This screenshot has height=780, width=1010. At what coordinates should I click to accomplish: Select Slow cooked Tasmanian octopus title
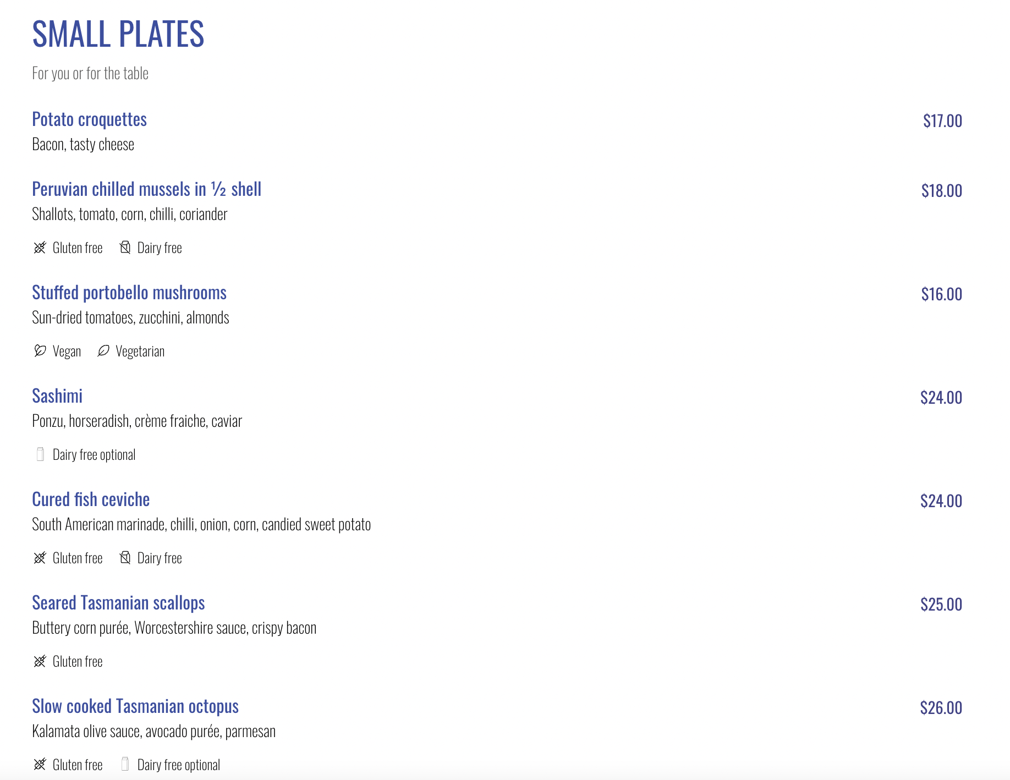(x=135, y=706)
